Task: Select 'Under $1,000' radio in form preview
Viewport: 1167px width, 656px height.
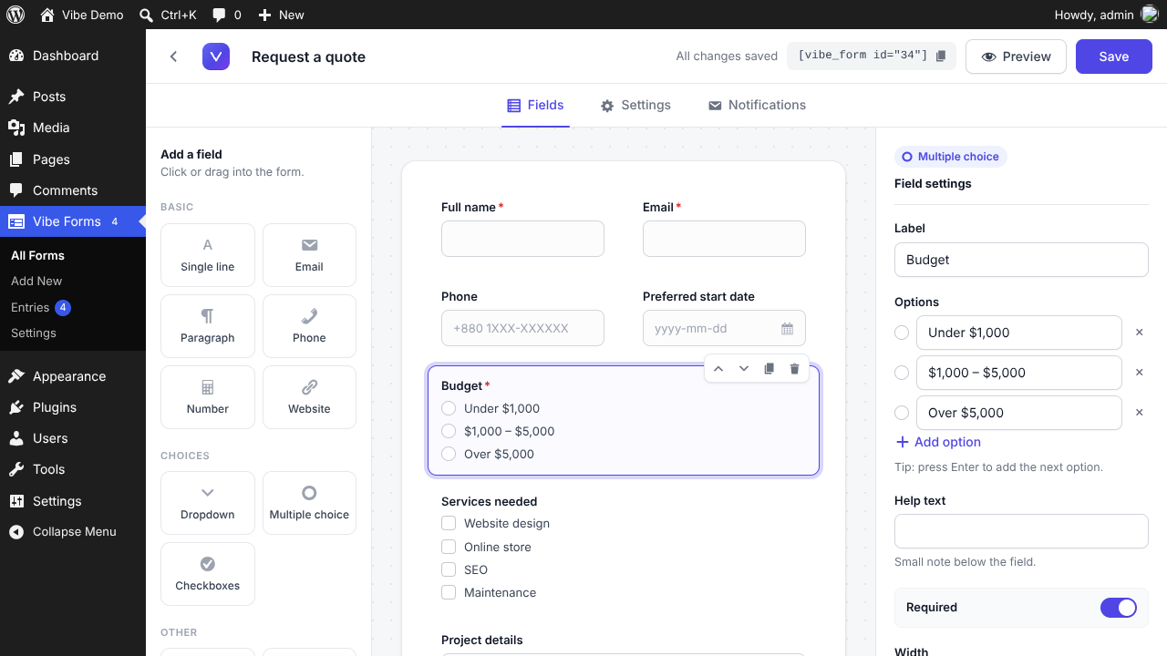Action: tap(449, 408)
